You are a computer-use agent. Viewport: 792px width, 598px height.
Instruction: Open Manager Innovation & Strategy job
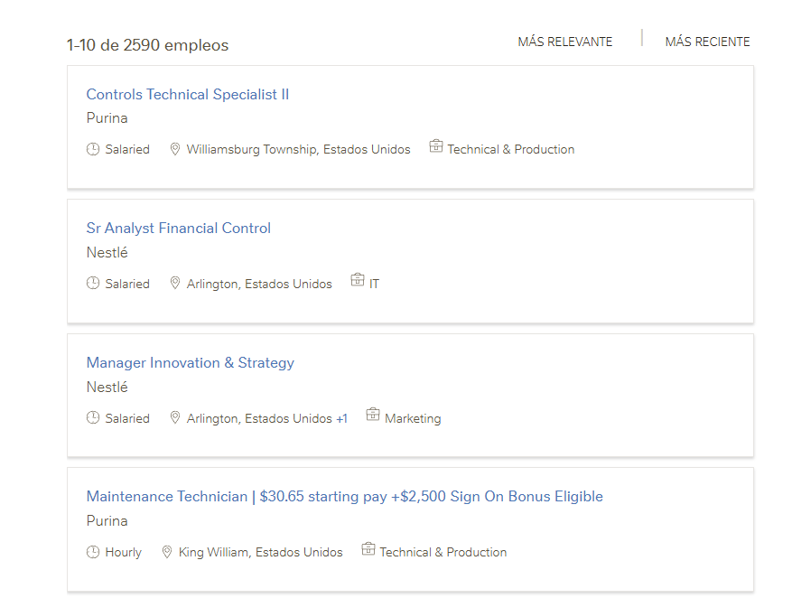(190, 362)
